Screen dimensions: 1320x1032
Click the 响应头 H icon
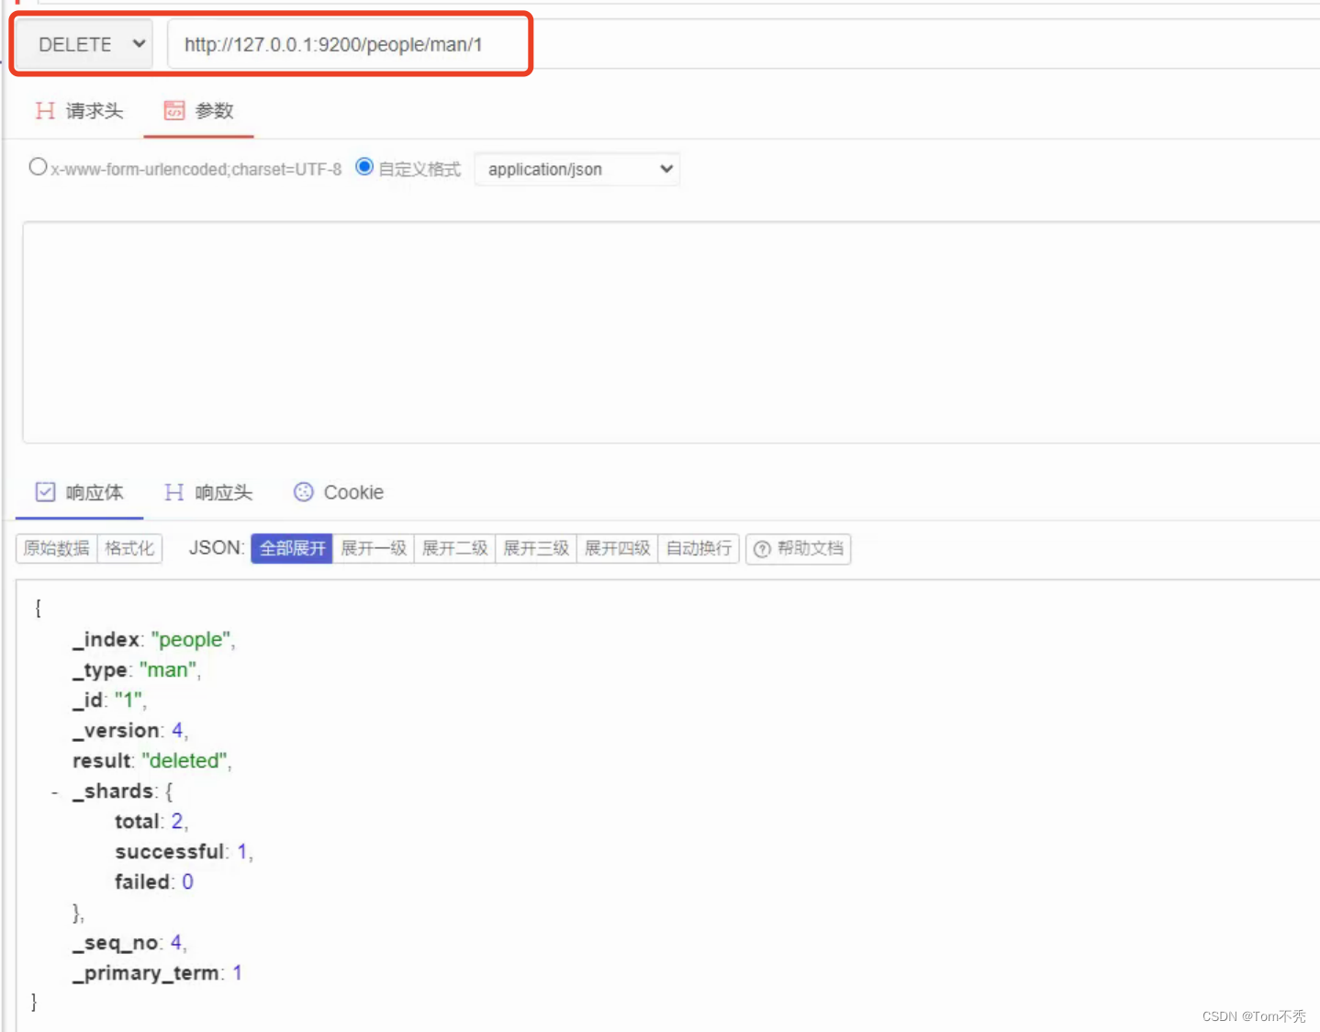click(x=173, y=492)
